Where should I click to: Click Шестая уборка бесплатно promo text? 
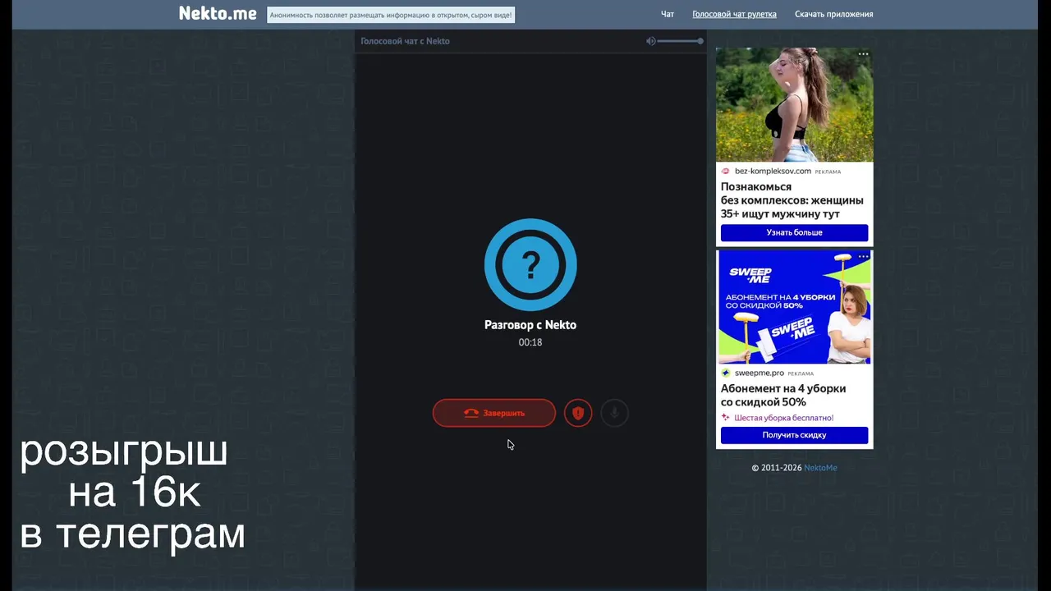pos(784,418)
